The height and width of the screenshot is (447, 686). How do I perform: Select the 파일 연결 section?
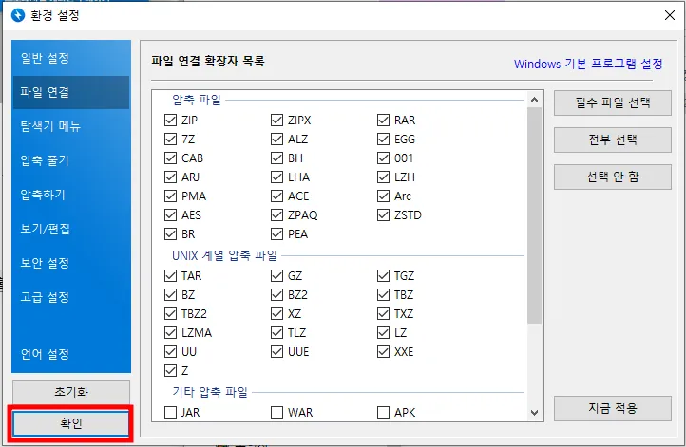71,92
